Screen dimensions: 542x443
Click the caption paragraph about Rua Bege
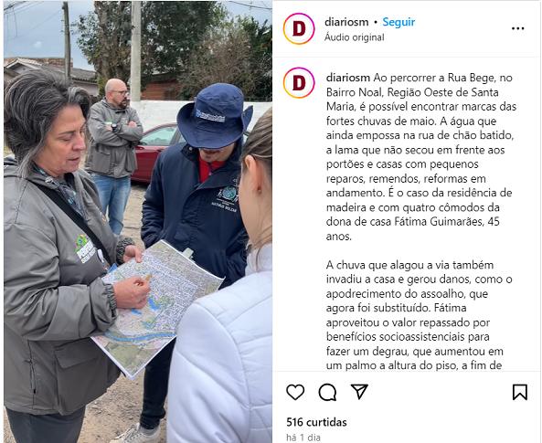click(x=420, y=157)
